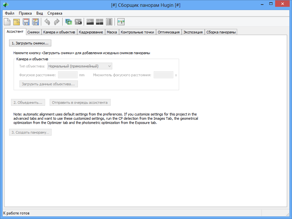Open the Файл menu
The width and height of the screenshot is (292, 219).
(x=9, y=13)
